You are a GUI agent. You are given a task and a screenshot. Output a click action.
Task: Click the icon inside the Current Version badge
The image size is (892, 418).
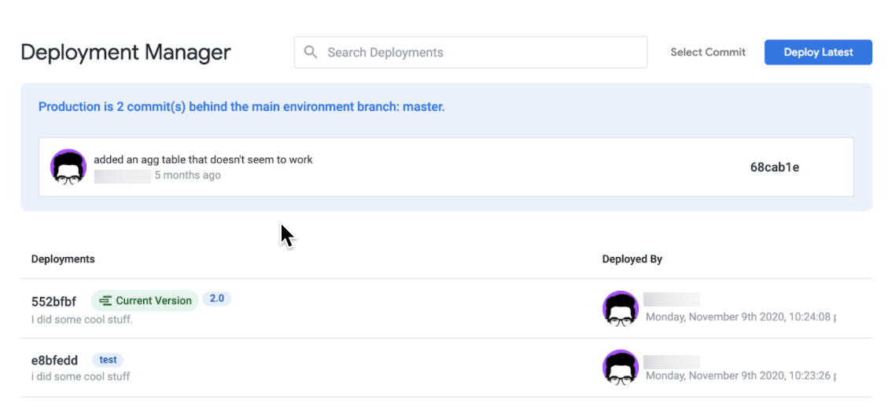(x=105, y=301)
